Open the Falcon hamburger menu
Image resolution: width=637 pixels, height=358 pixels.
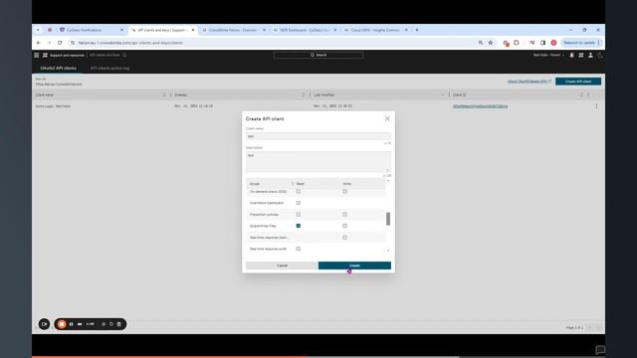point(37,56)
